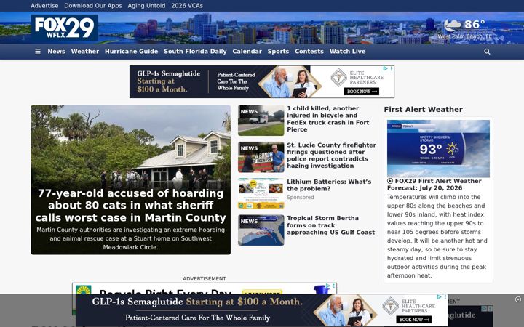Screen dimensions: 524x327
Task: Select Calendar in navigation bar
Action: pos(247,52)
